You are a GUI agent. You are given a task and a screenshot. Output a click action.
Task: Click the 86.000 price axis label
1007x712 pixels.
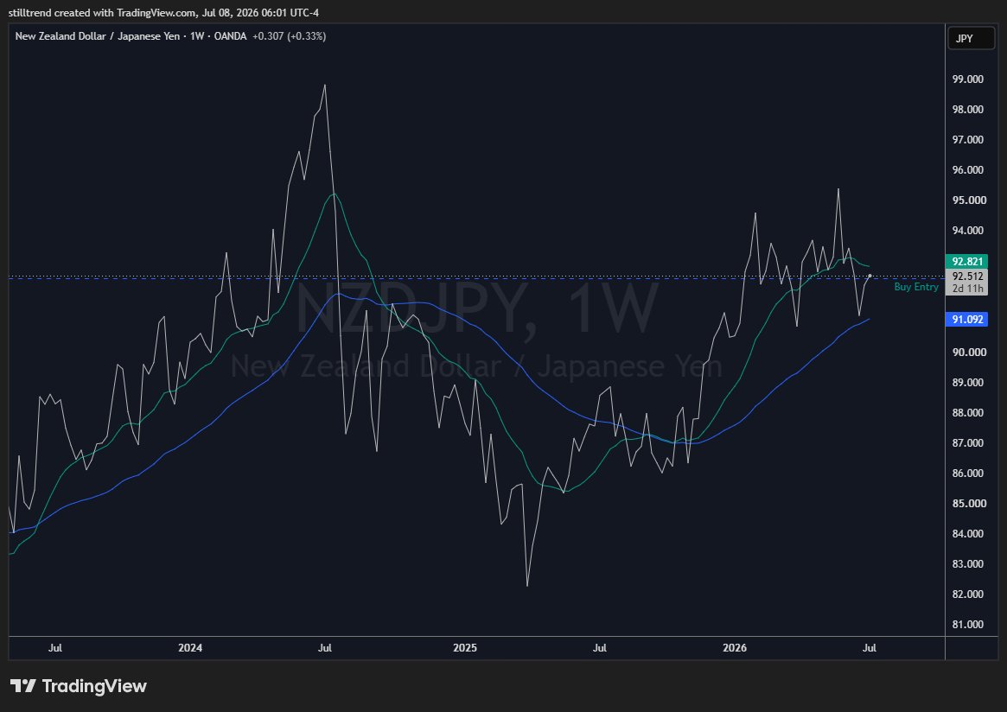click(967, 474)
